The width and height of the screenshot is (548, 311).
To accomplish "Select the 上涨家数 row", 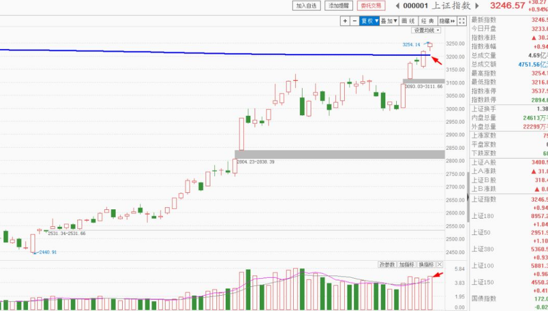I will pos(509,136).
